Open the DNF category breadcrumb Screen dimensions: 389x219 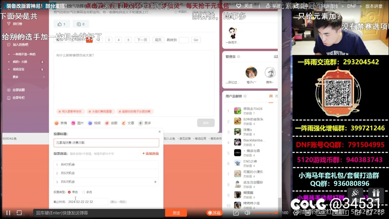(352, 6)
